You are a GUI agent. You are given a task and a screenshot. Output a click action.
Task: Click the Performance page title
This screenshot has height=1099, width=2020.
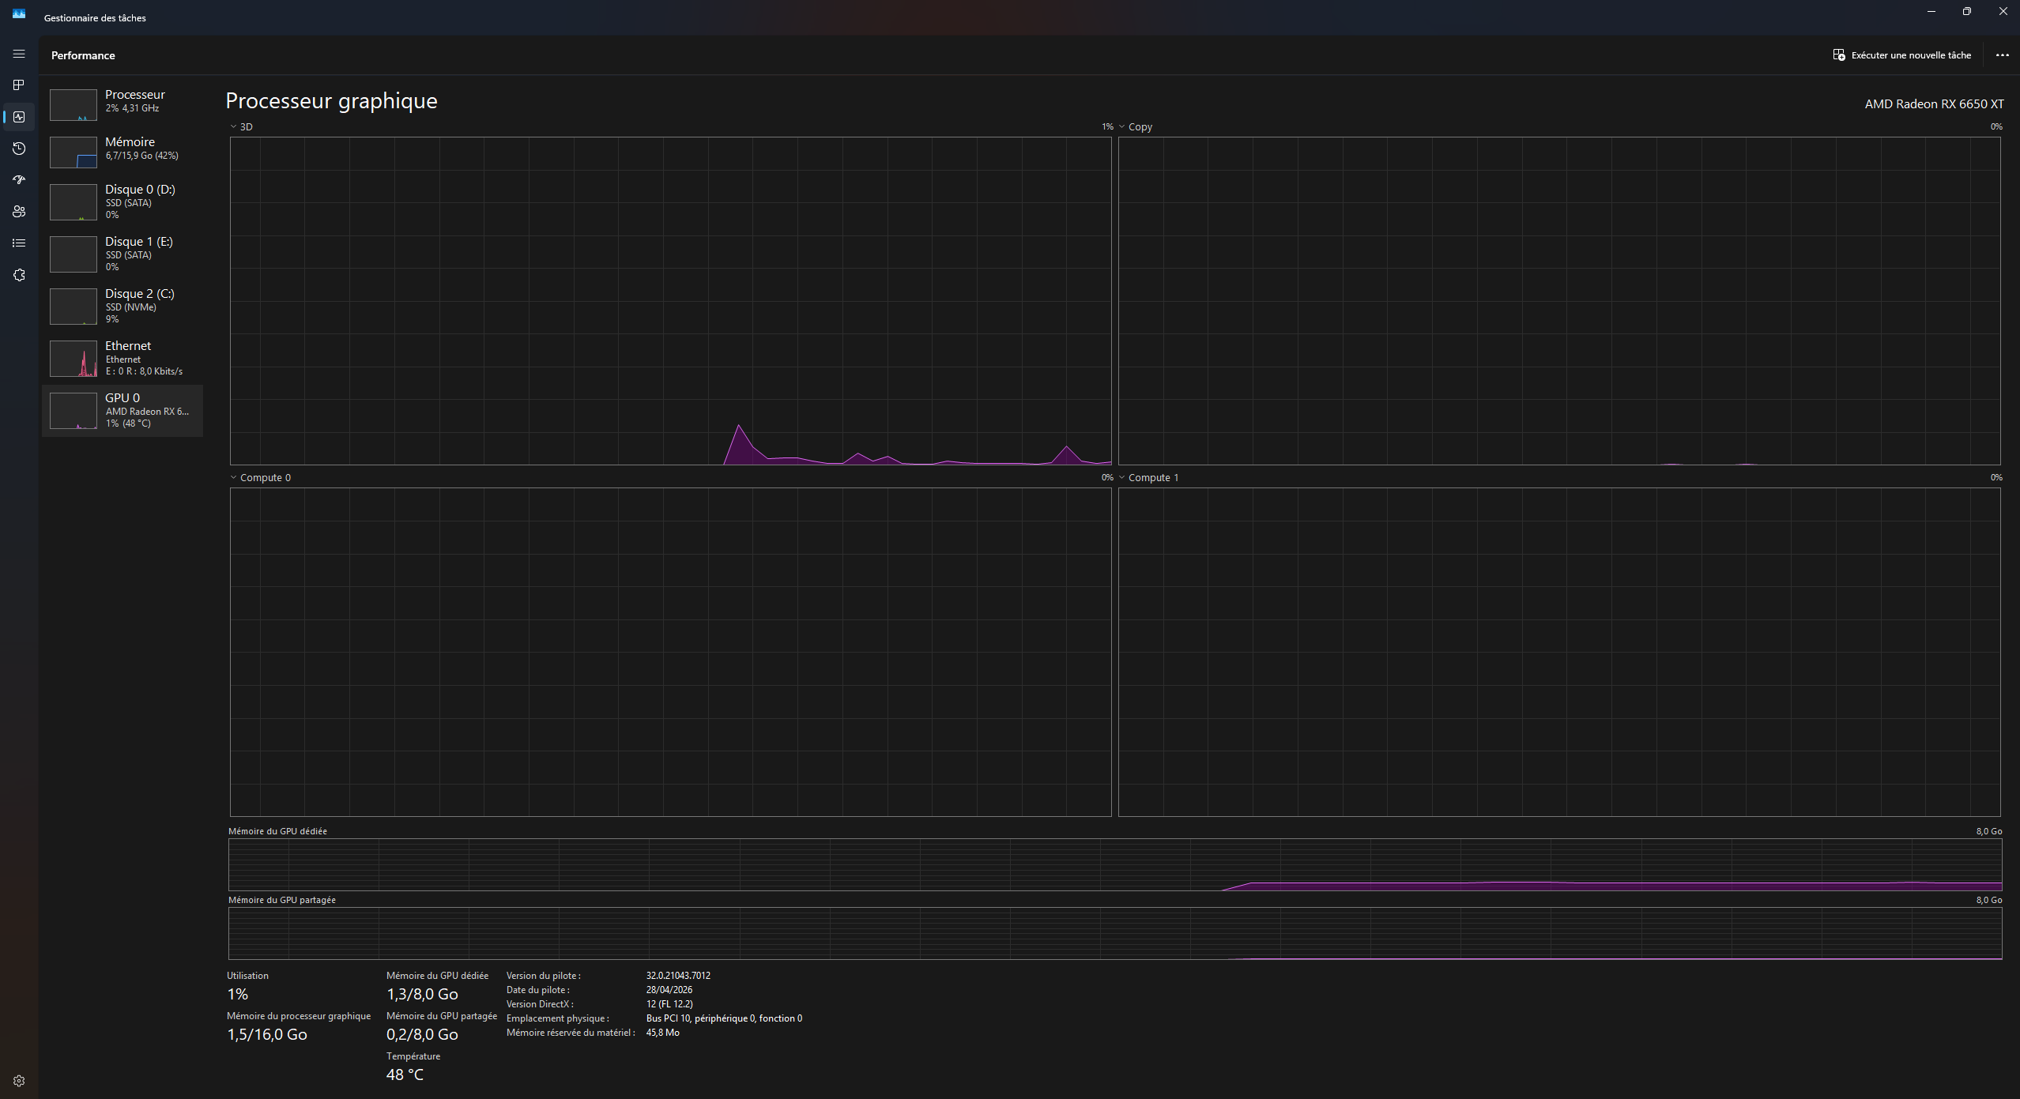pos(83,55)
